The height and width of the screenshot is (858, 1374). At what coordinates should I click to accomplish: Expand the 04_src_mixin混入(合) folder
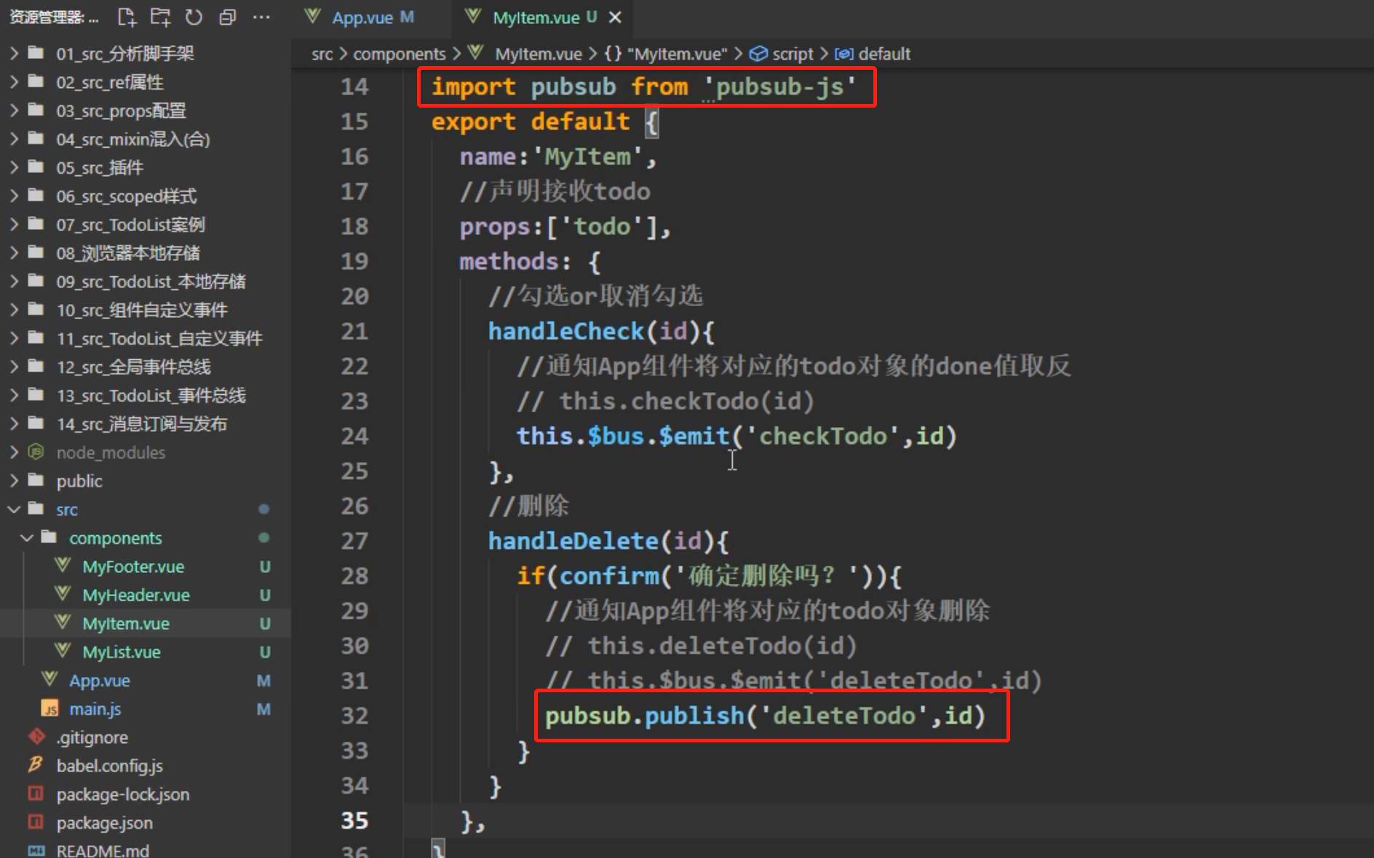coord(14,139)
